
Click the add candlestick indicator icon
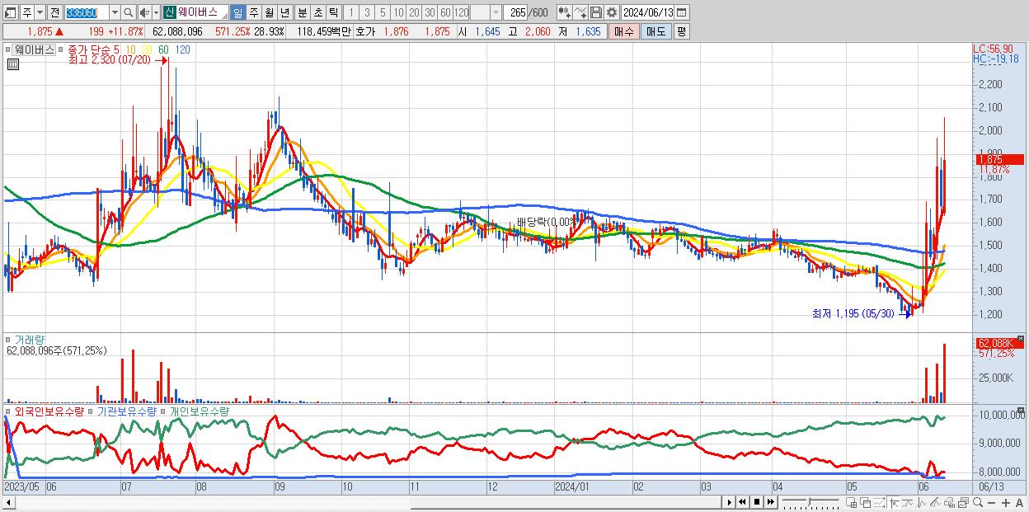(x=565, y=12)
